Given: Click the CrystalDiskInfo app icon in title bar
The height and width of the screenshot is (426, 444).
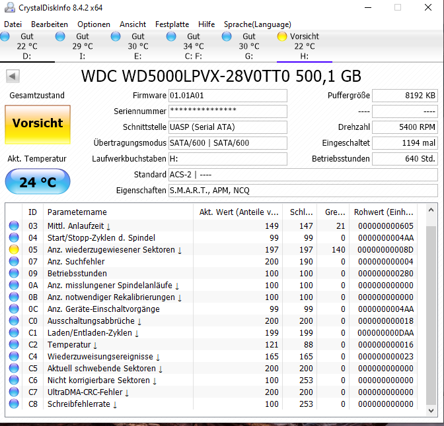Looking at the screenshot, I should tap(10, 8).
